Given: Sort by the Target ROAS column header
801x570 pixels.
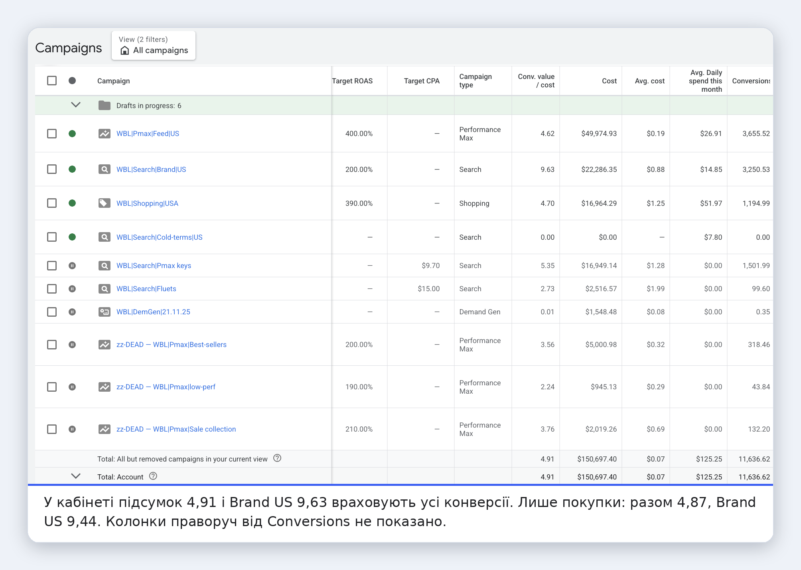Looking at the screenshot, I should [352, 81].
